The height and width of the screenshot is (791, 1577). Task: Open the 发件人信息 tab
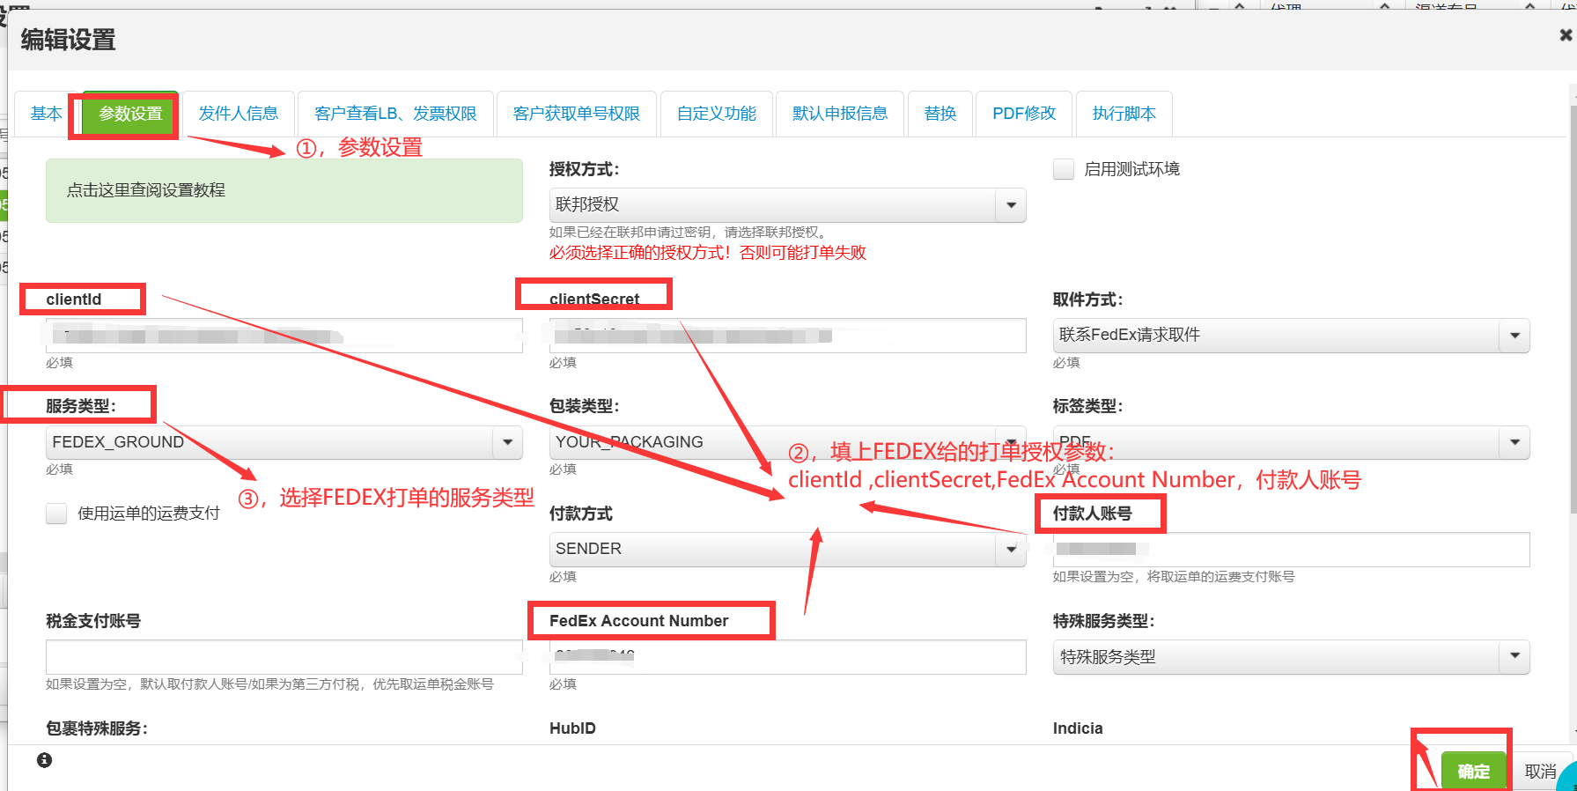pos(239,114)
